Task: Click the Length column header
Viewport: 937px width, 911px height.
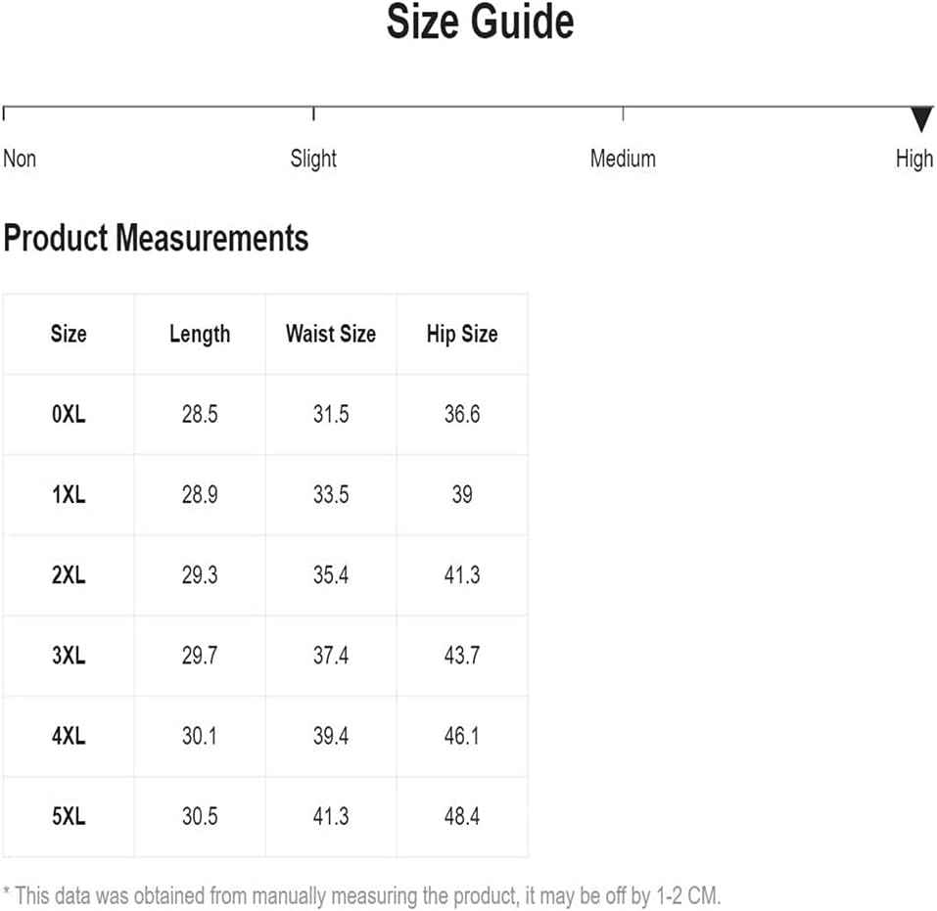Action: tap(200, 334)
